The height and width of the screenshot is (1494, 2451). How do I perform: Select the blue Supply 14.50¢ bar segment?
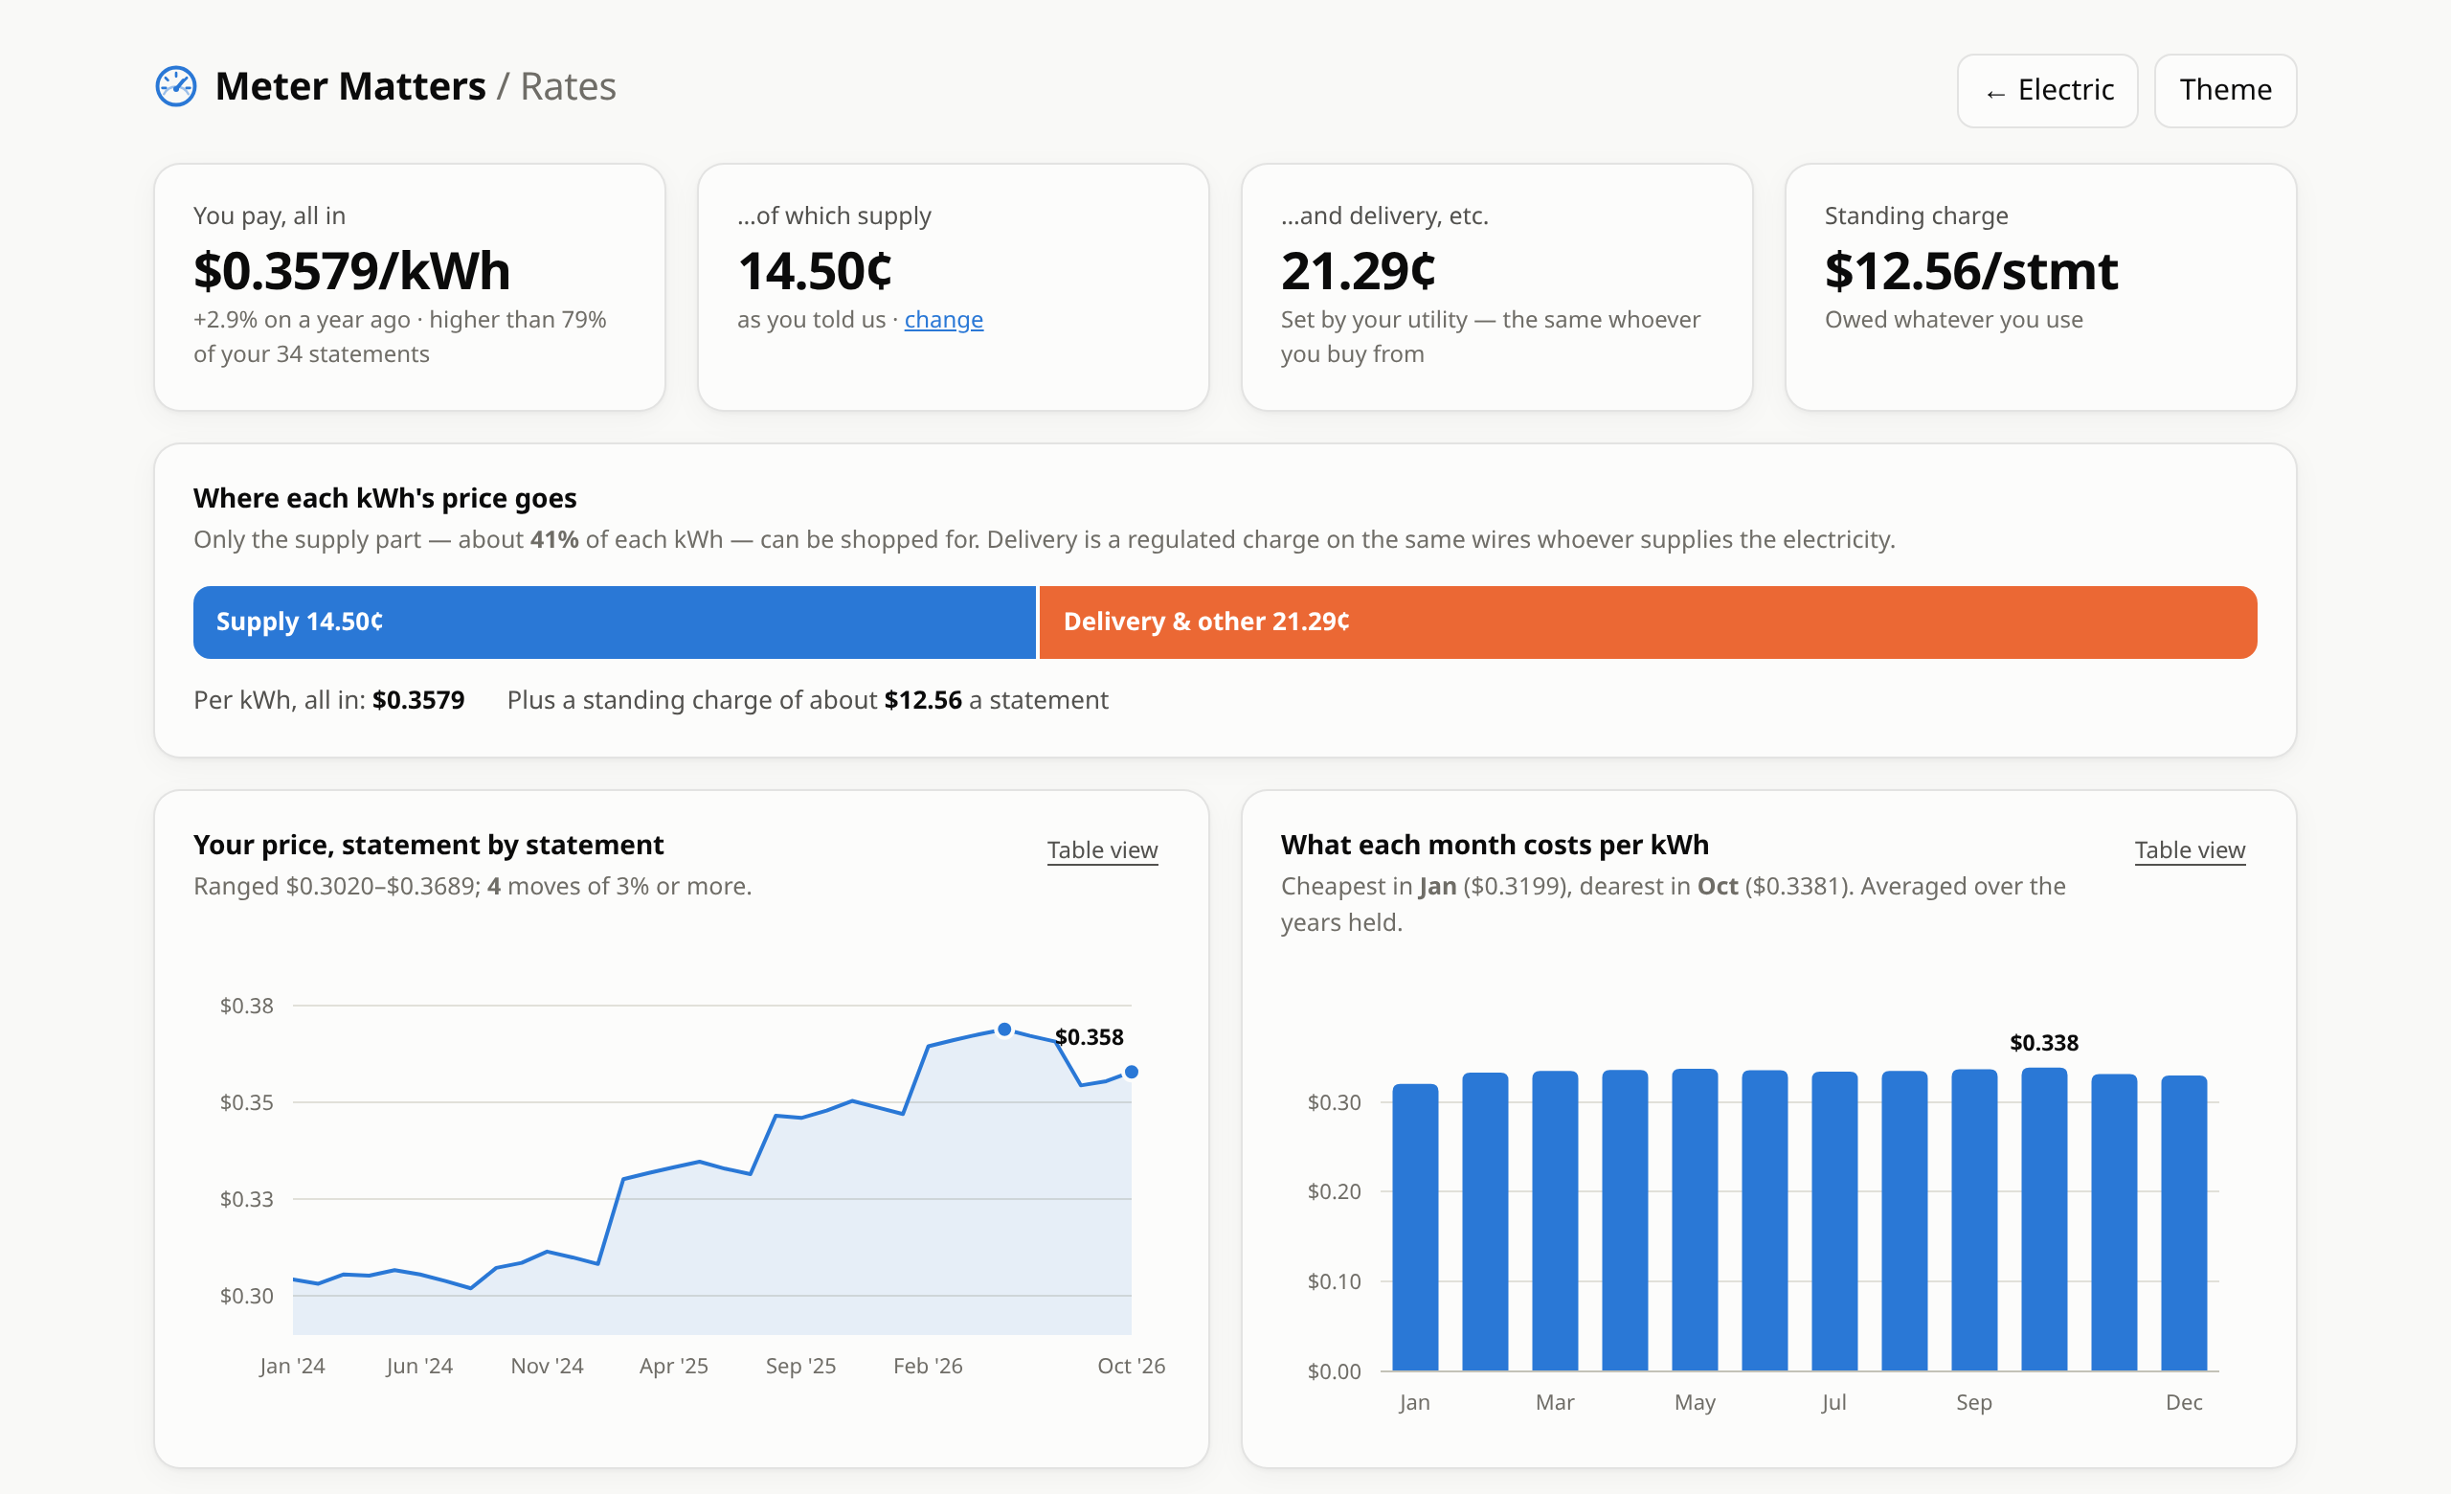tap(614, 622)
